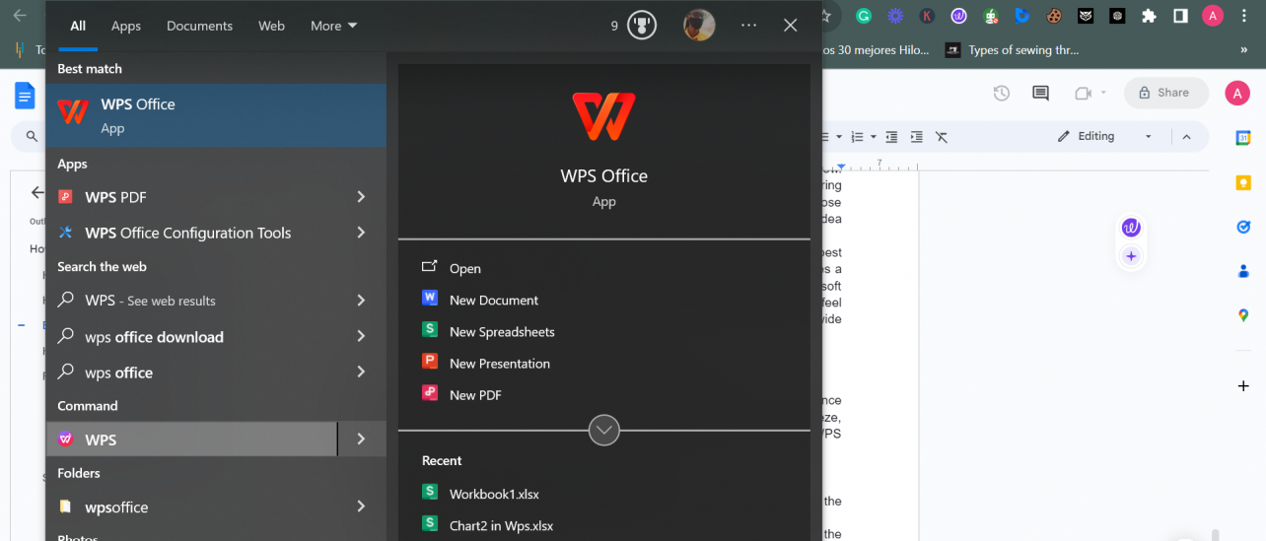This screenshot has width=1266, height=541.
Task: Open Google Maps side panel icon
Action: click(x=1243, y=315)
